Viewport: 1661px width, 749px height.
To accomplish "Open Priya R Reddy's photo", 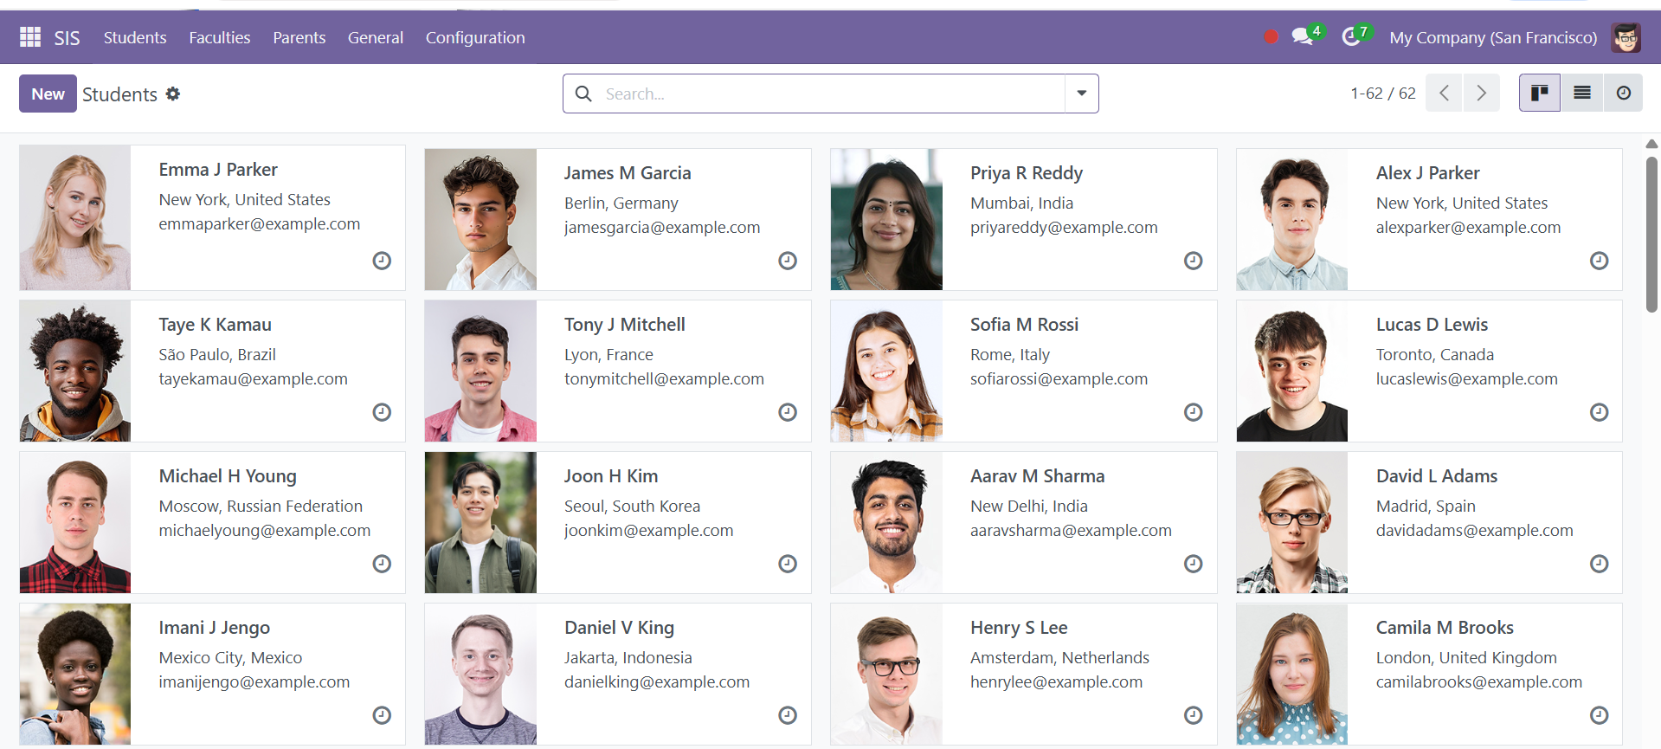I will pyautogui.click(x=886, y=219).
